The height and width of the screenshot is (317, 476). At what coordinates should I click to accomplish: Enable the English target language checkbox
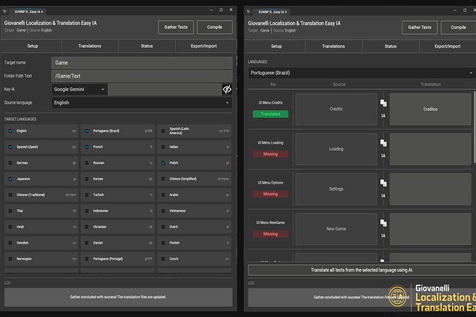(x=10, y=131)
